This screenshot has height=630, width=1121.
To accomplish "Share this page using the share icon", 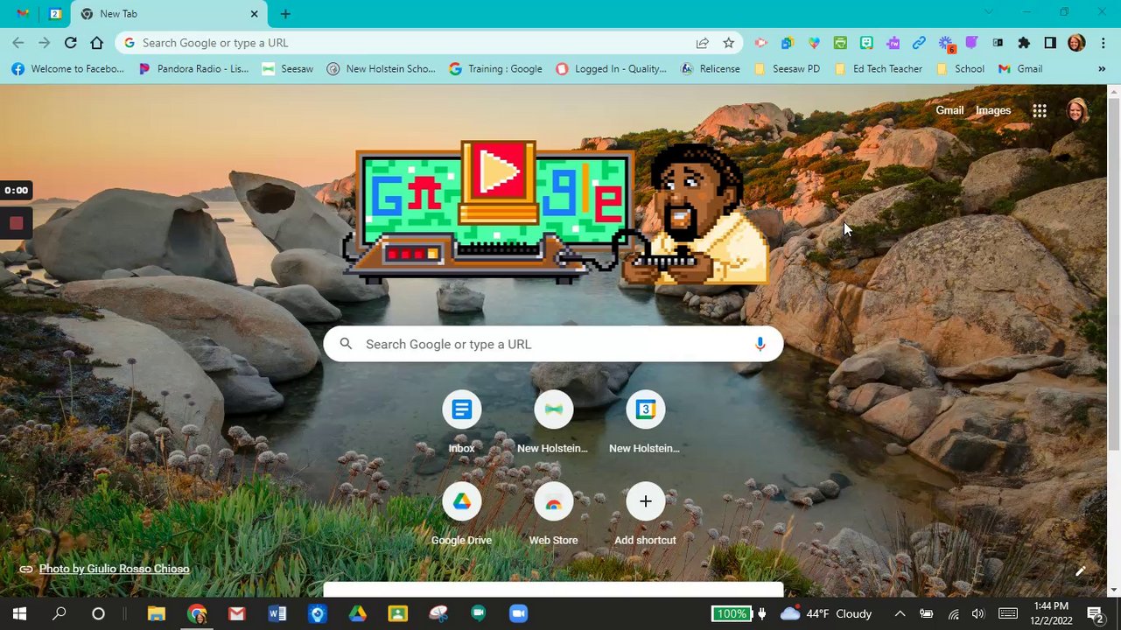I will 702,43.
